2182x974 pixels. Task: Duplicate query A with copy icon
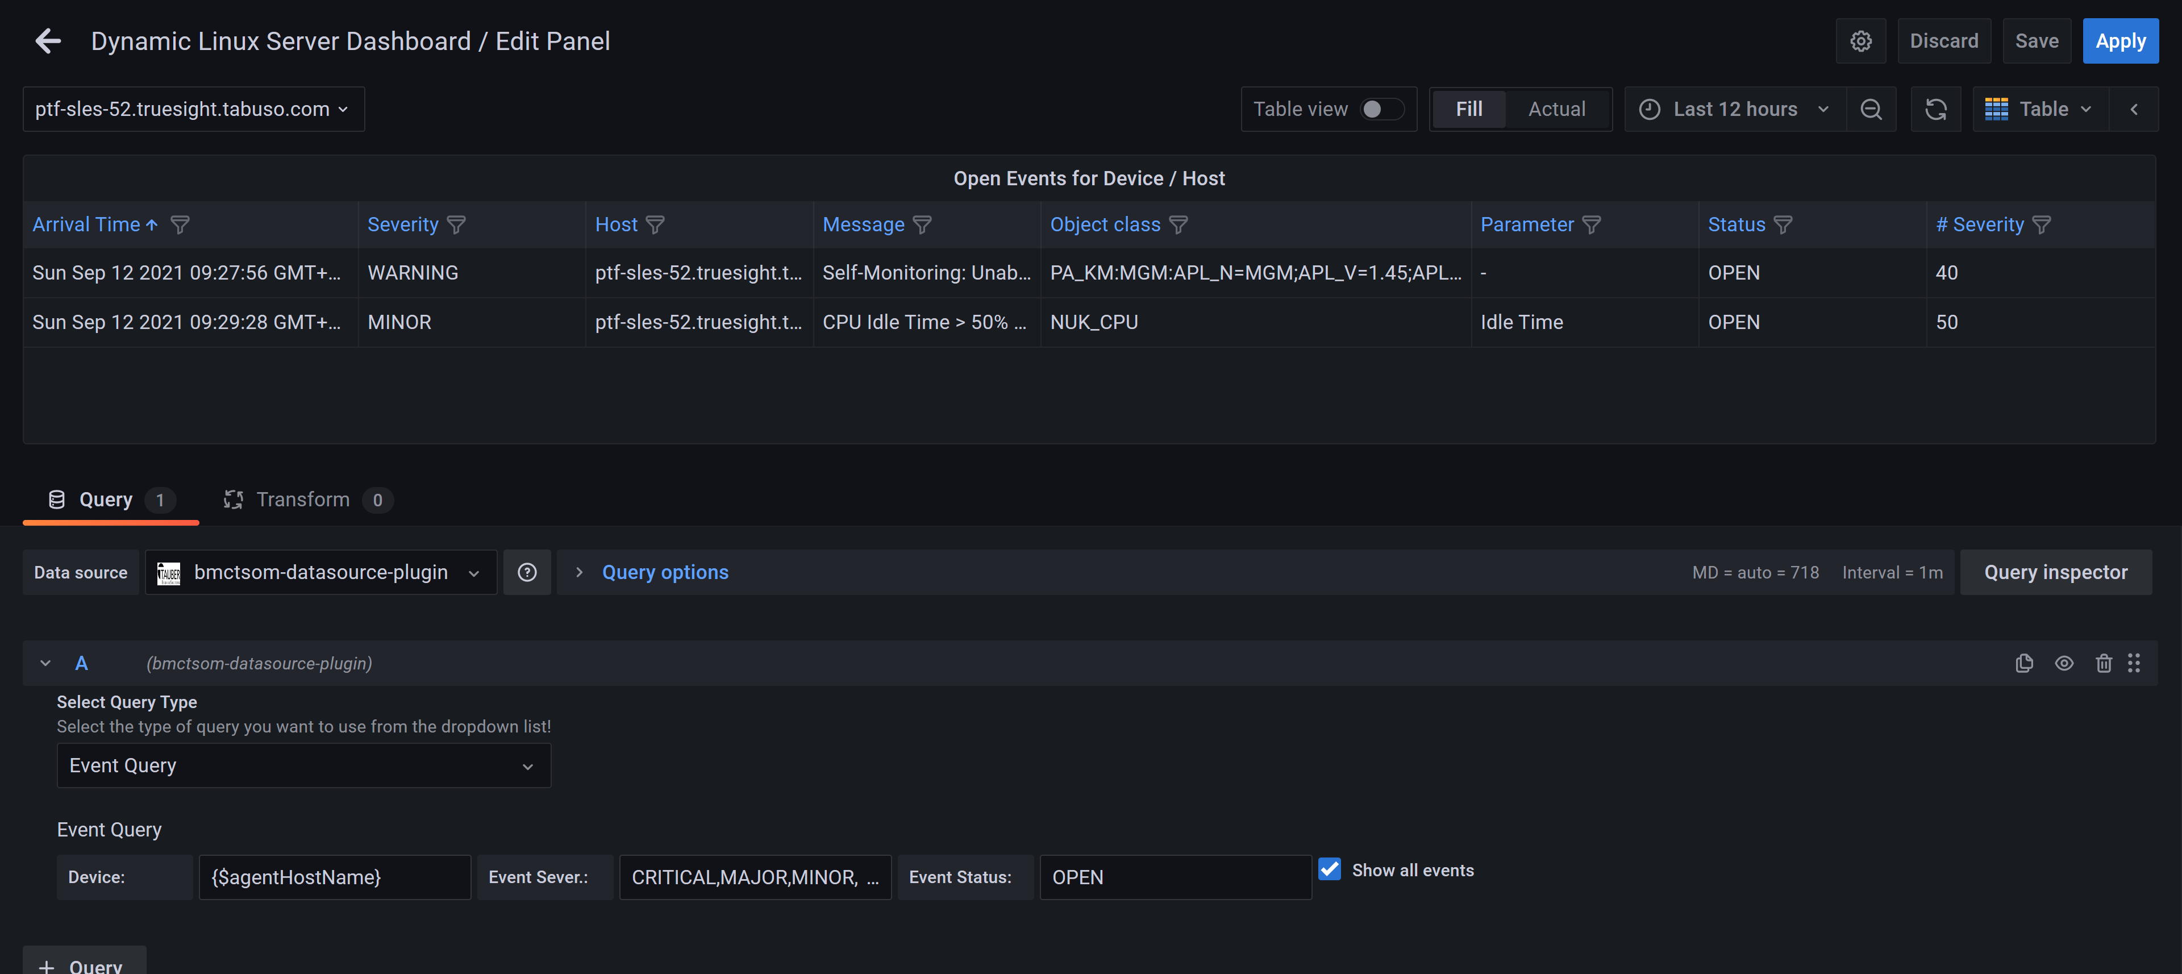(2025, 663)
